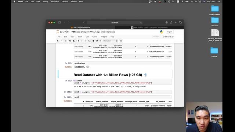Paste cells below icon
Screen dimensions: 235x132
[74, 41]
